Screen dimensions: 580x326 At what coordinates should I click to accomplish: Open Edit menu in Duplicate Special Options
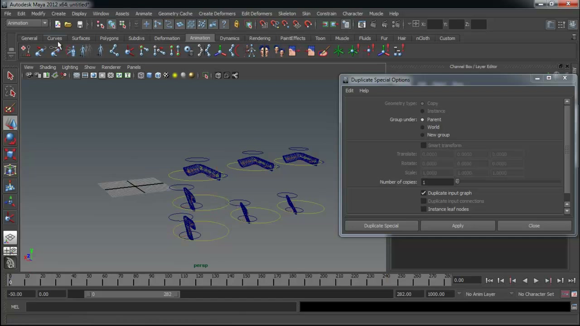[349, 91]
